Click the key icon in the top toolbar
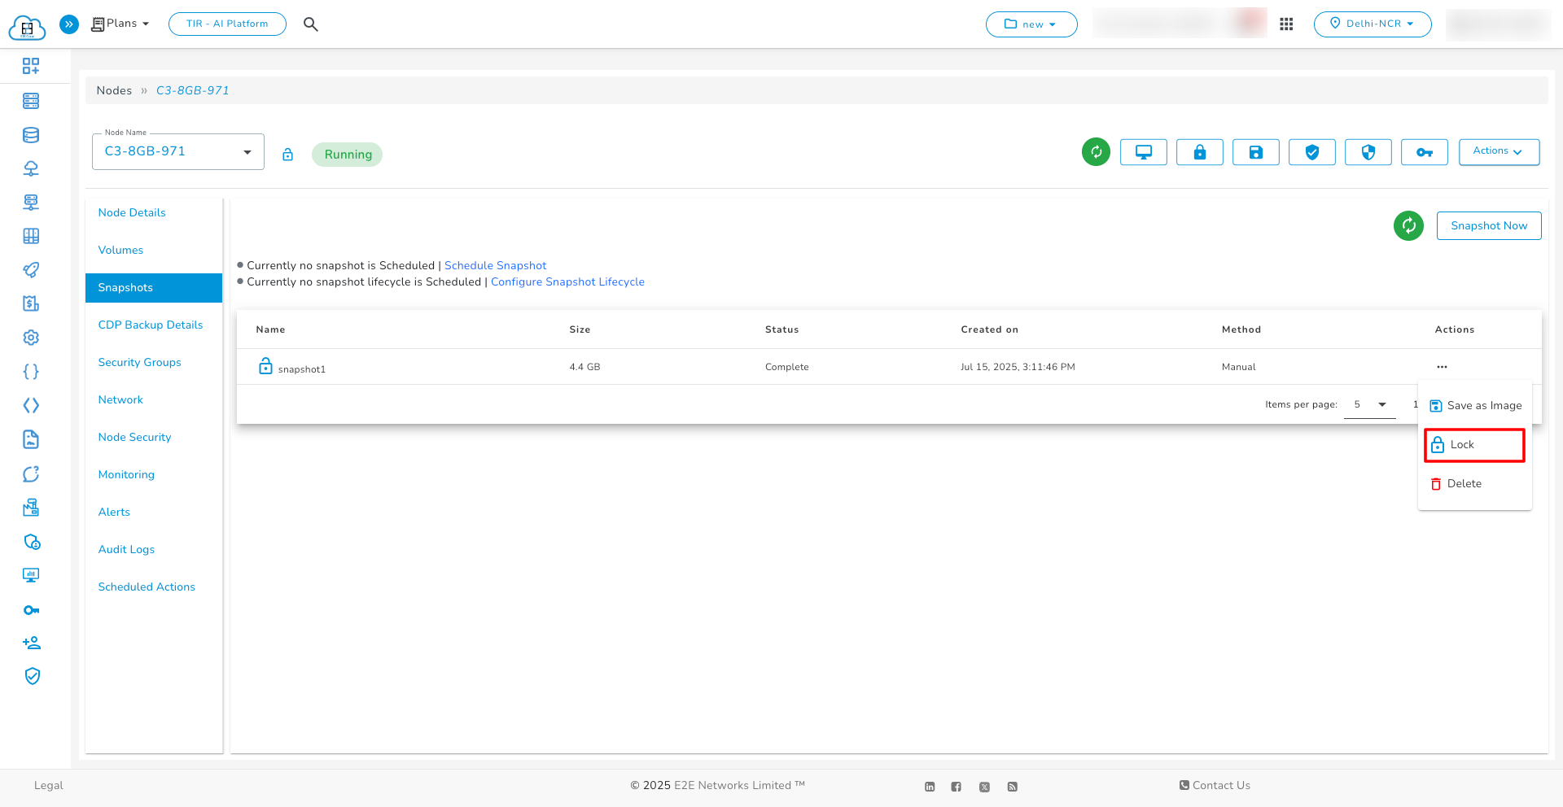Image resolution: width=1563 pixels, height=807 pixels. [1424, 152]
